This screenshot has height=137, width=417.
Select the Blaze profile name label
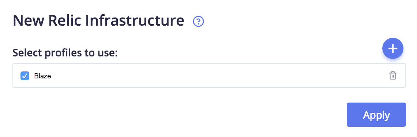42,76
